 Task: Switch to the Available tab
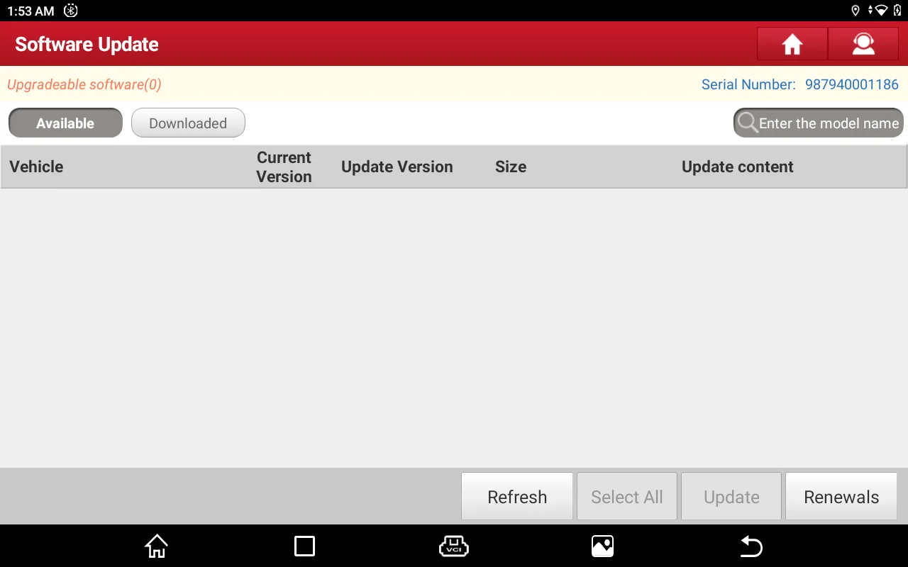[x=65, y=123]
